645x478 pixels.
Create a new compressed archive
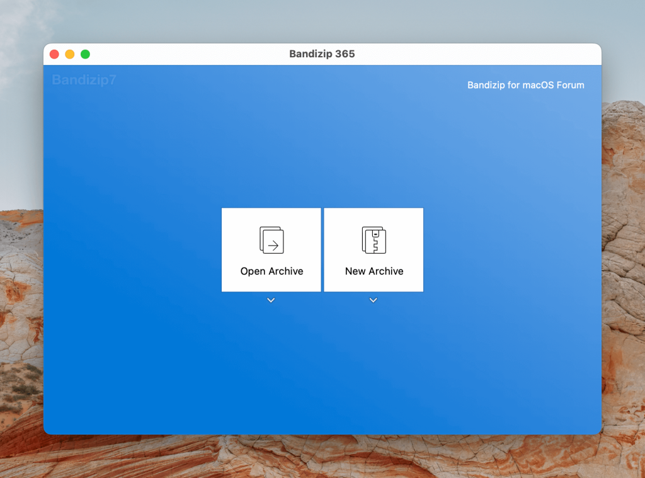(x=373, y=249)
